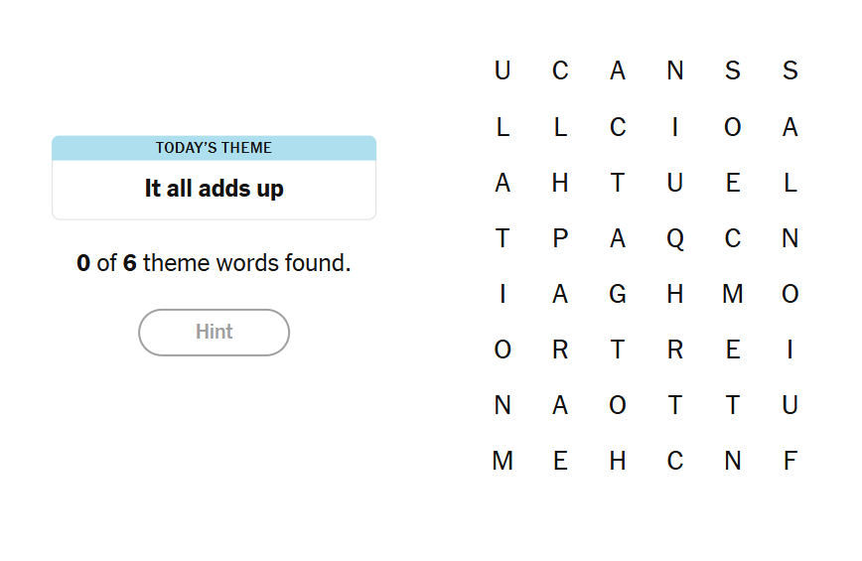Pick the letter G in the grid
862x561 pixels.
click(618, 294)
